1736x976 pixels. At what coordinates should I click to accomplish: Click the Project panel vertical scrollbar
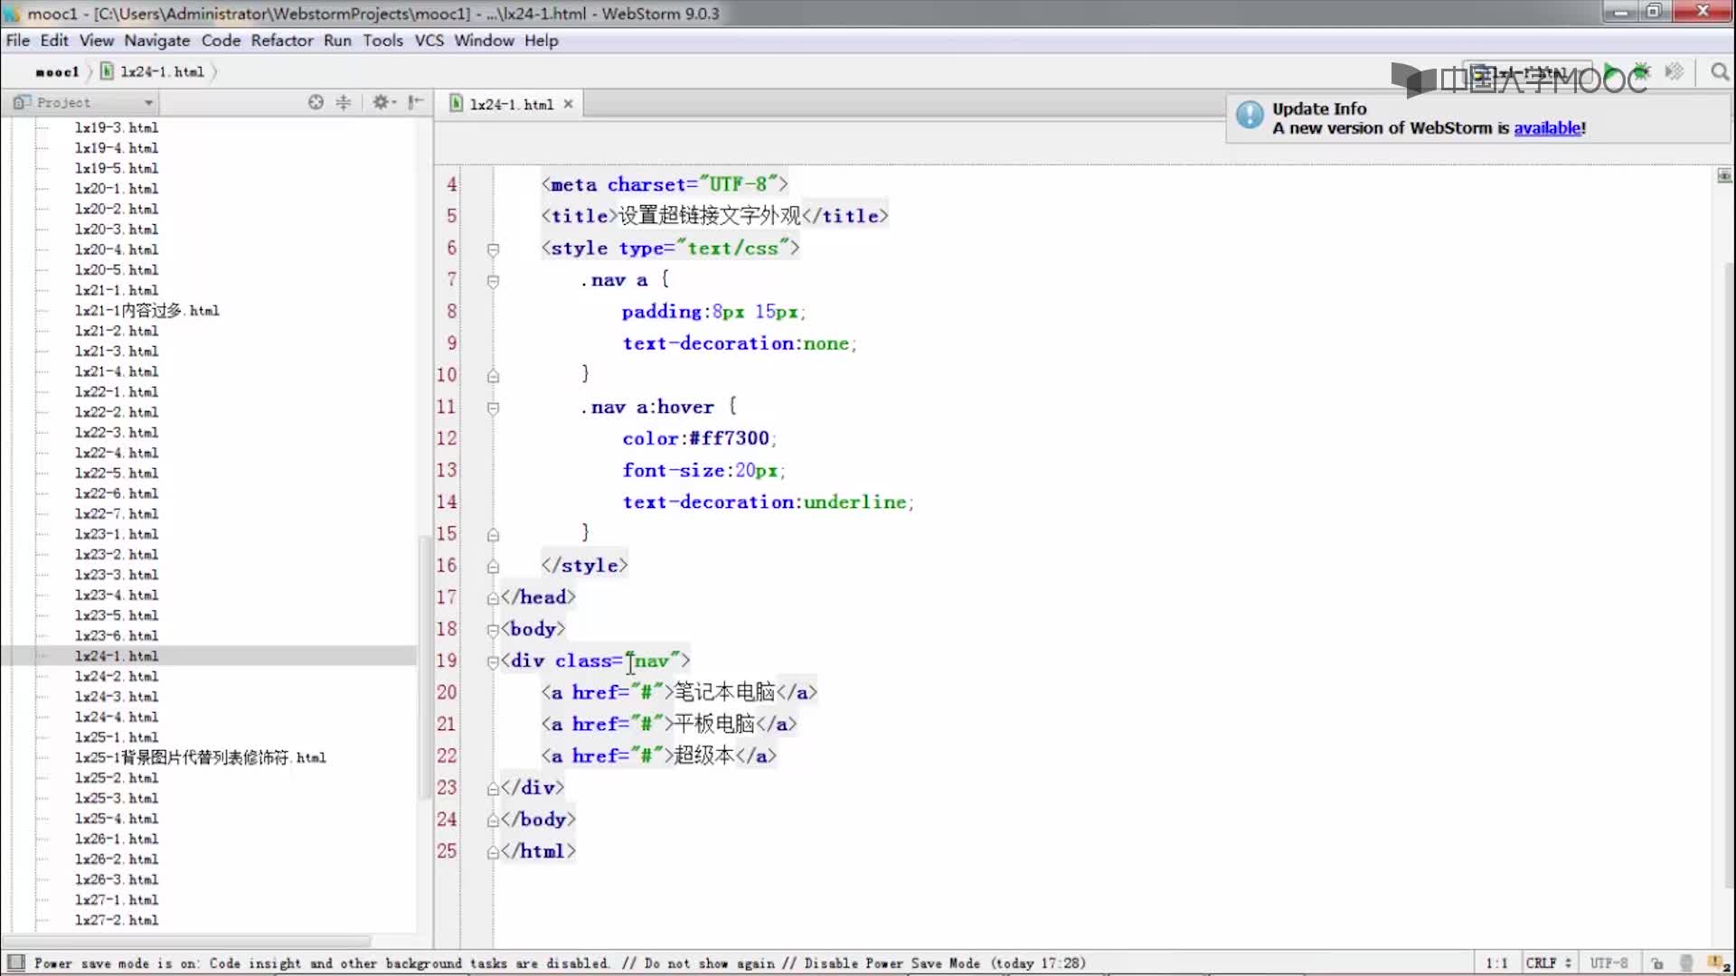tap(424, 669)
